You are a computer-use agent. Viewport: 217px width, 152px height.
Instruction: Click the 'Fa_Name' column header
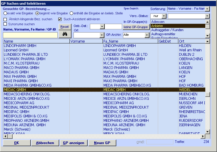click(x=130, y=41)
